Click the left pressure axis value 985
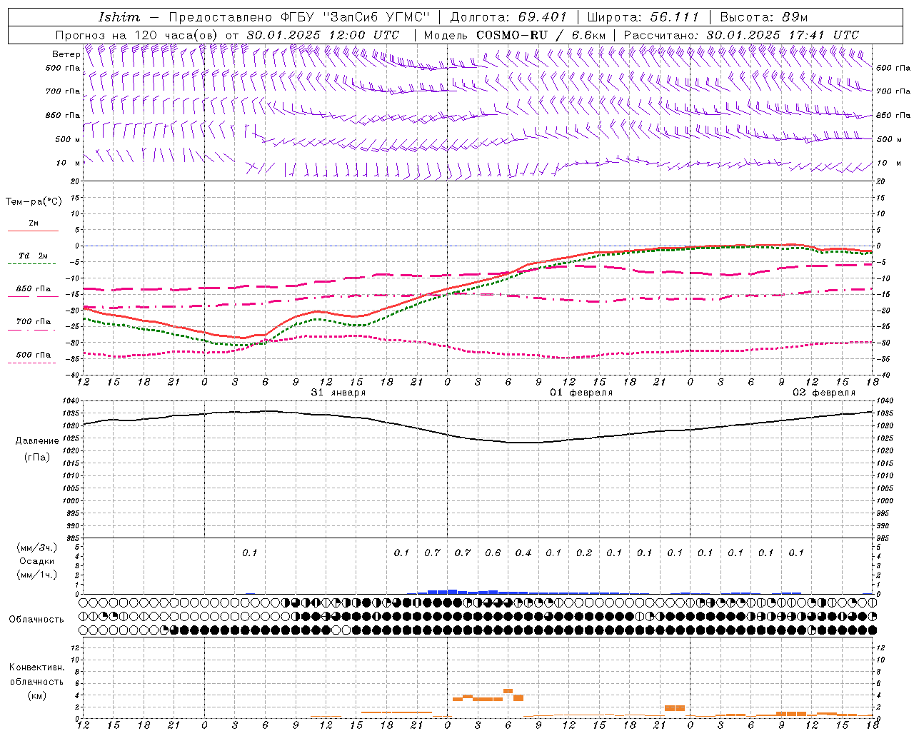The width and height of the screenshot is (914, 731). pos(73,538)
